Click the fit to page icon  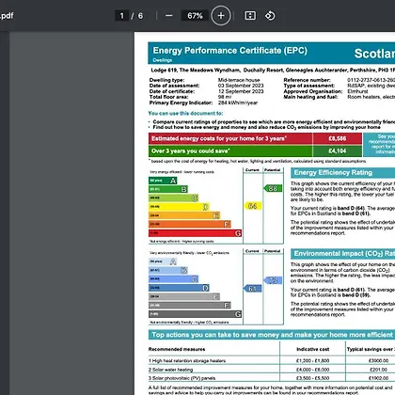(250, 15)
